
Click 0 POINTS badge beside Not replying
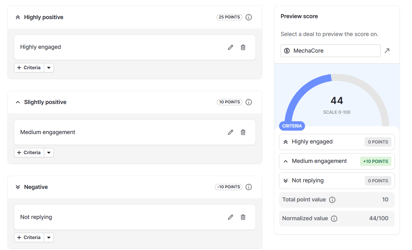tap(378, 181)
